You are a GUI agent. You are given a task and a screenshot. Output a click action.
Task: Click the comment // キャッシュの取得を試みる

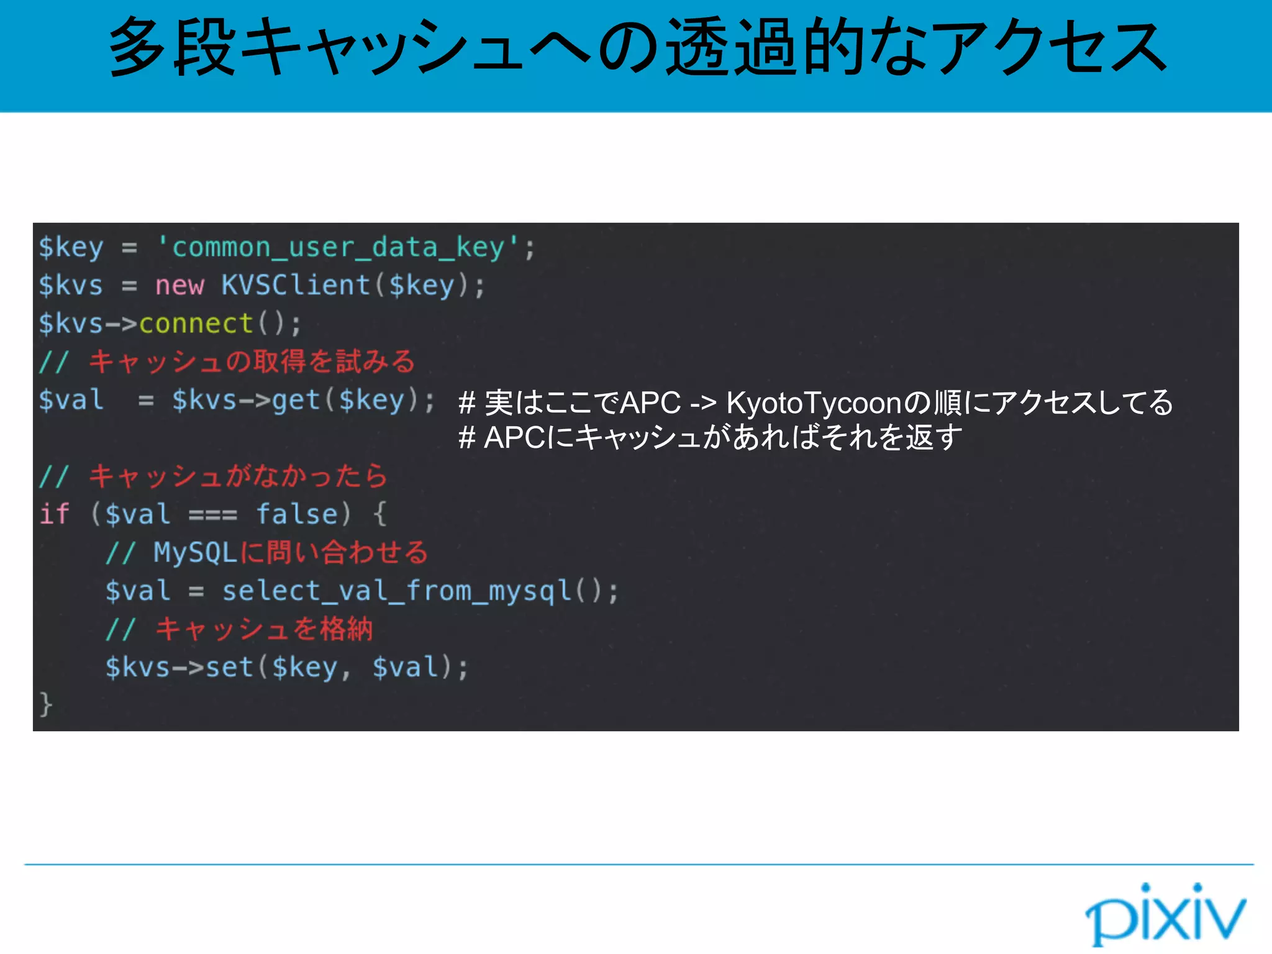pos(227,362)
